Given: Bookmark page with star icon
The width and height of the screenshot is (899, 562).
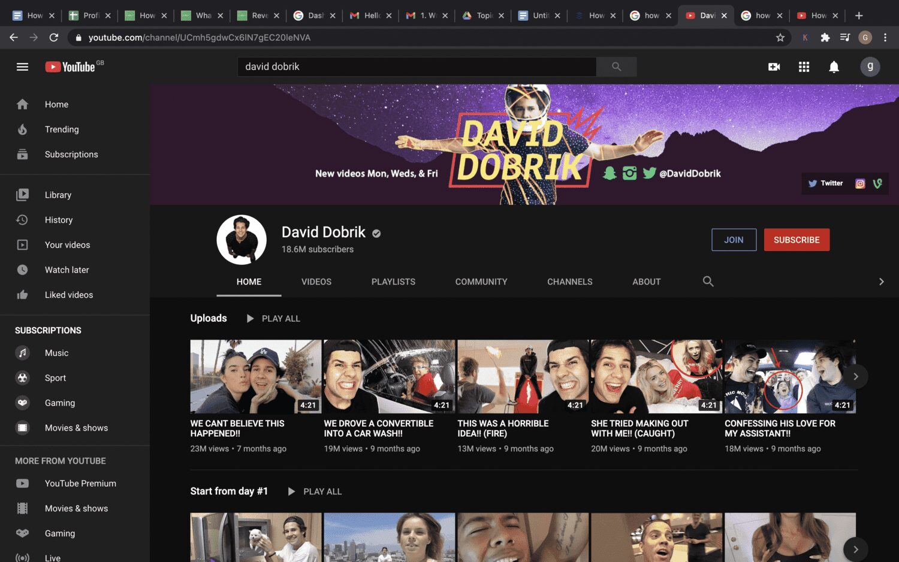Looking at the screenshot, I should pyautogui.click(x=780, y=37).
